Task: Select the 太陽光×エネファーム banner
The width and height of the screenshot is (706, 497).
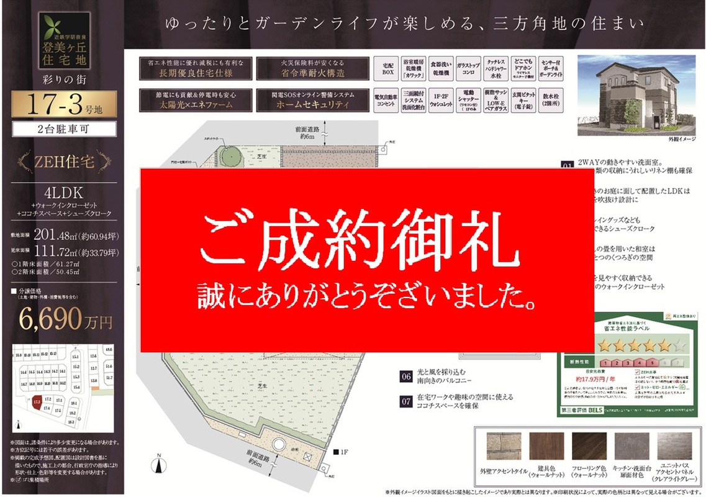Action: (196, 100)
